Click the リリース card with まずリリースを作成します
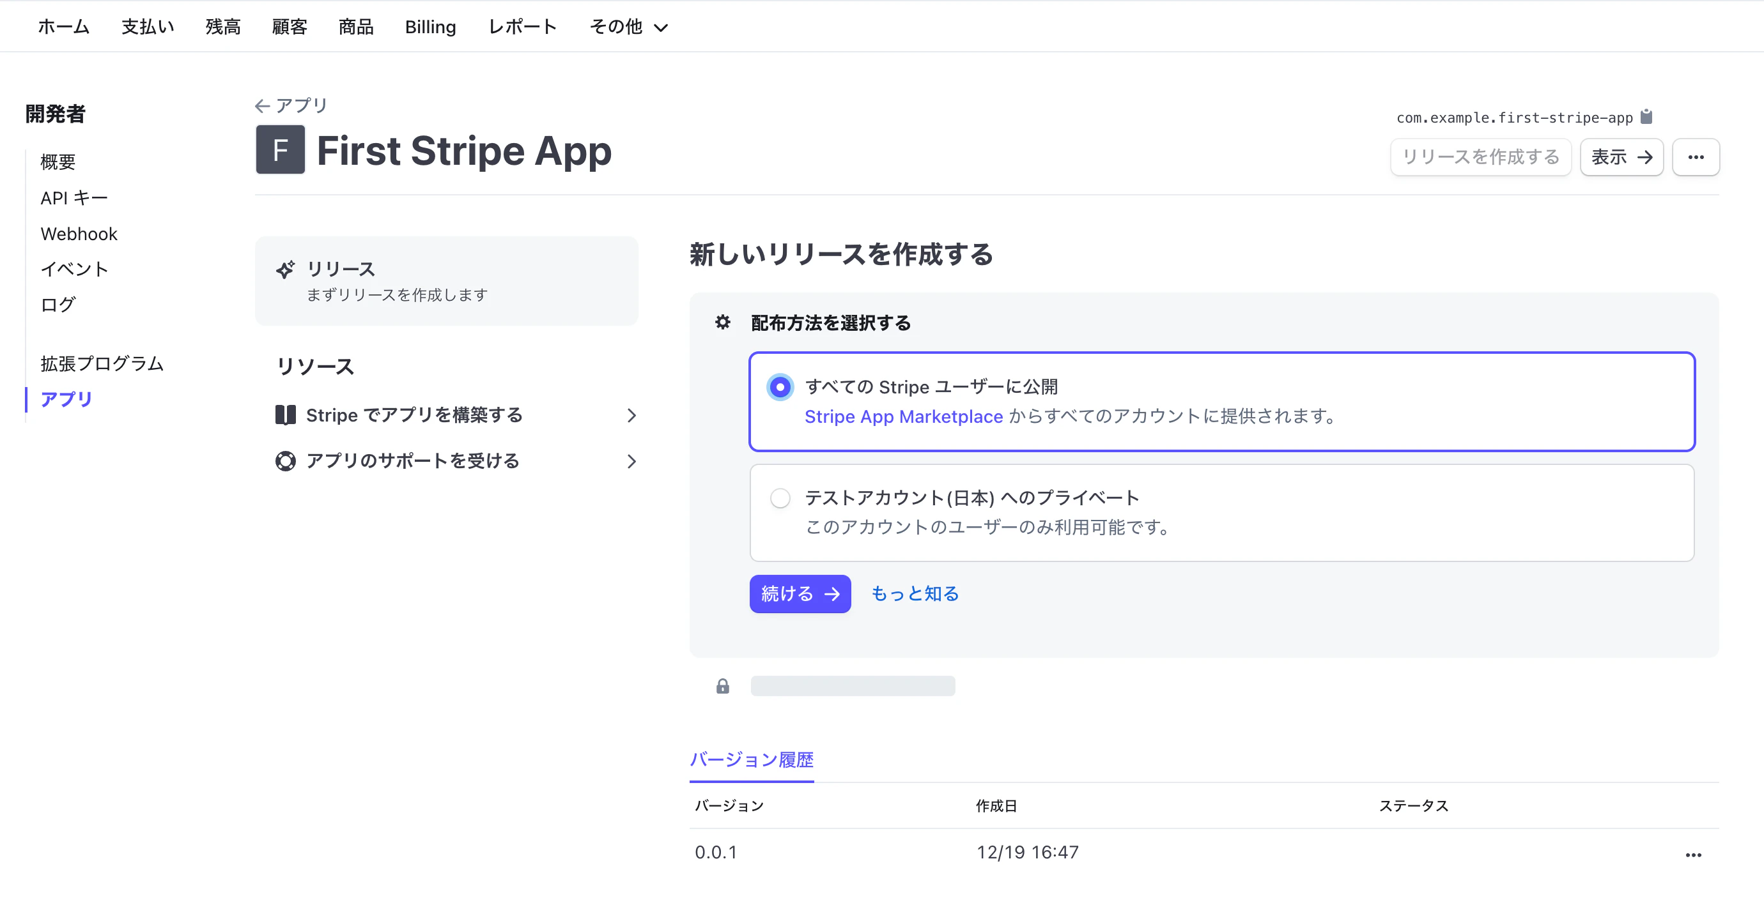1764x898 pixels. 447,280
